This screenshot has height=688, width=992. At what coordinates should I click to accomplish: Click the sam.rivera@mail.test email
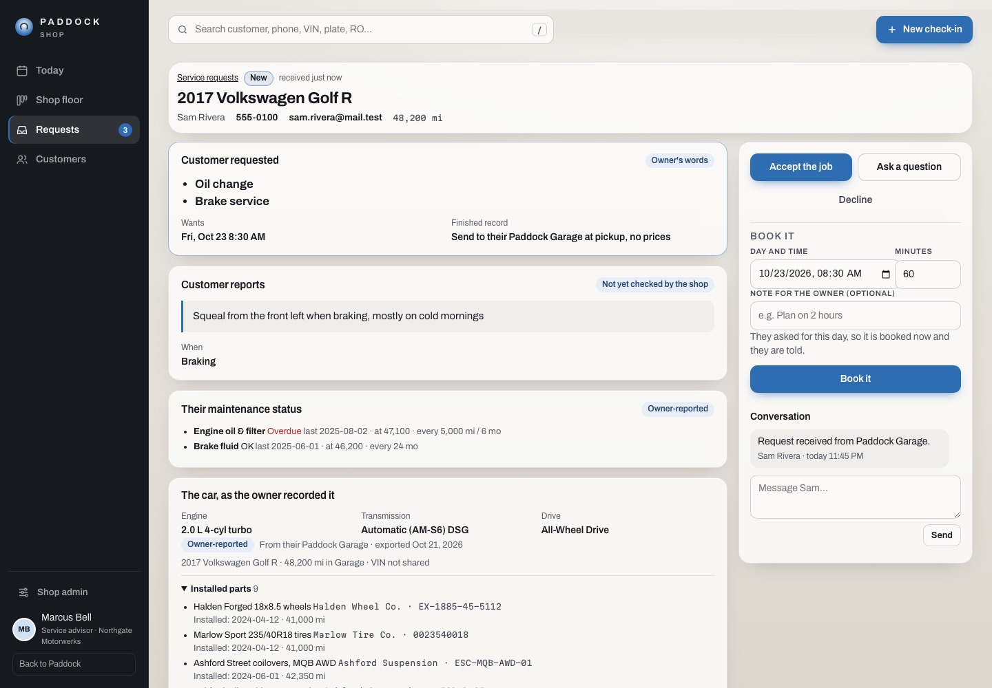(x=335, y=118)
